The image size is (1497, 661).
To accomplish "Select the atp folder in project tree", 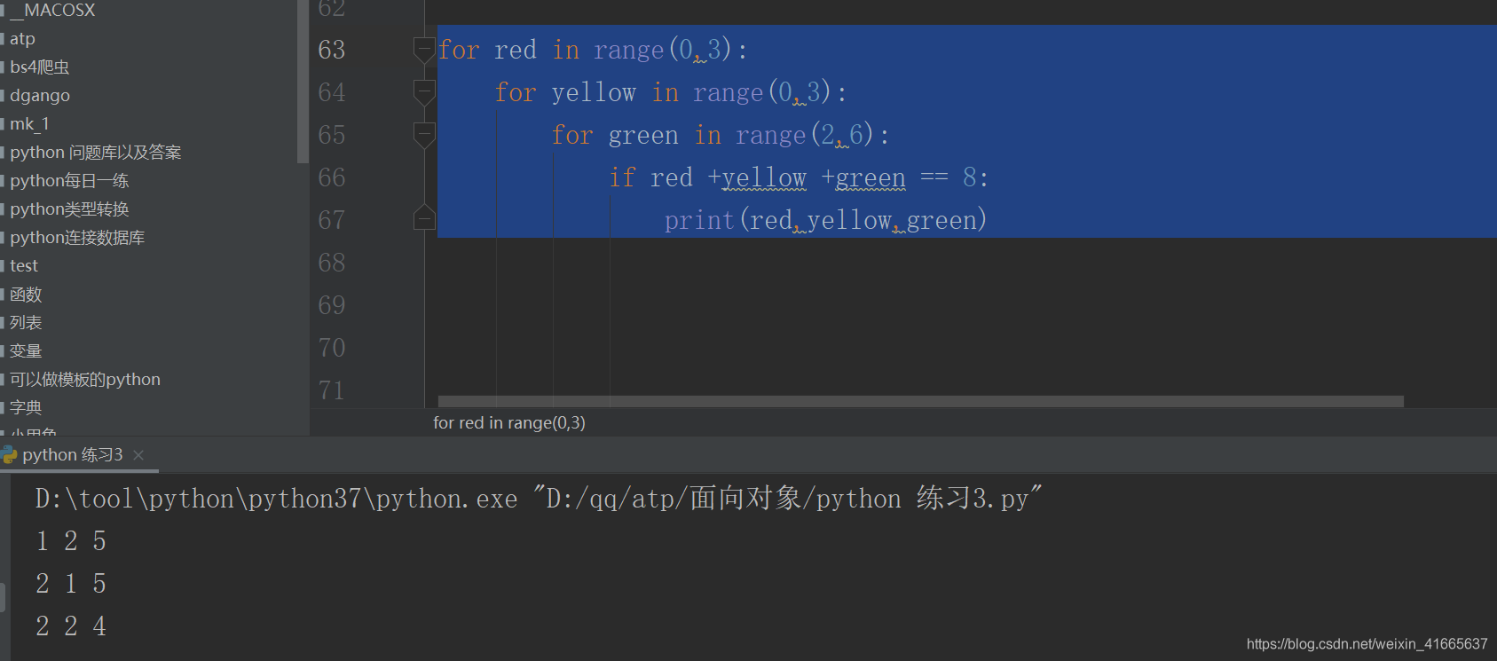I will click(23, 38).
